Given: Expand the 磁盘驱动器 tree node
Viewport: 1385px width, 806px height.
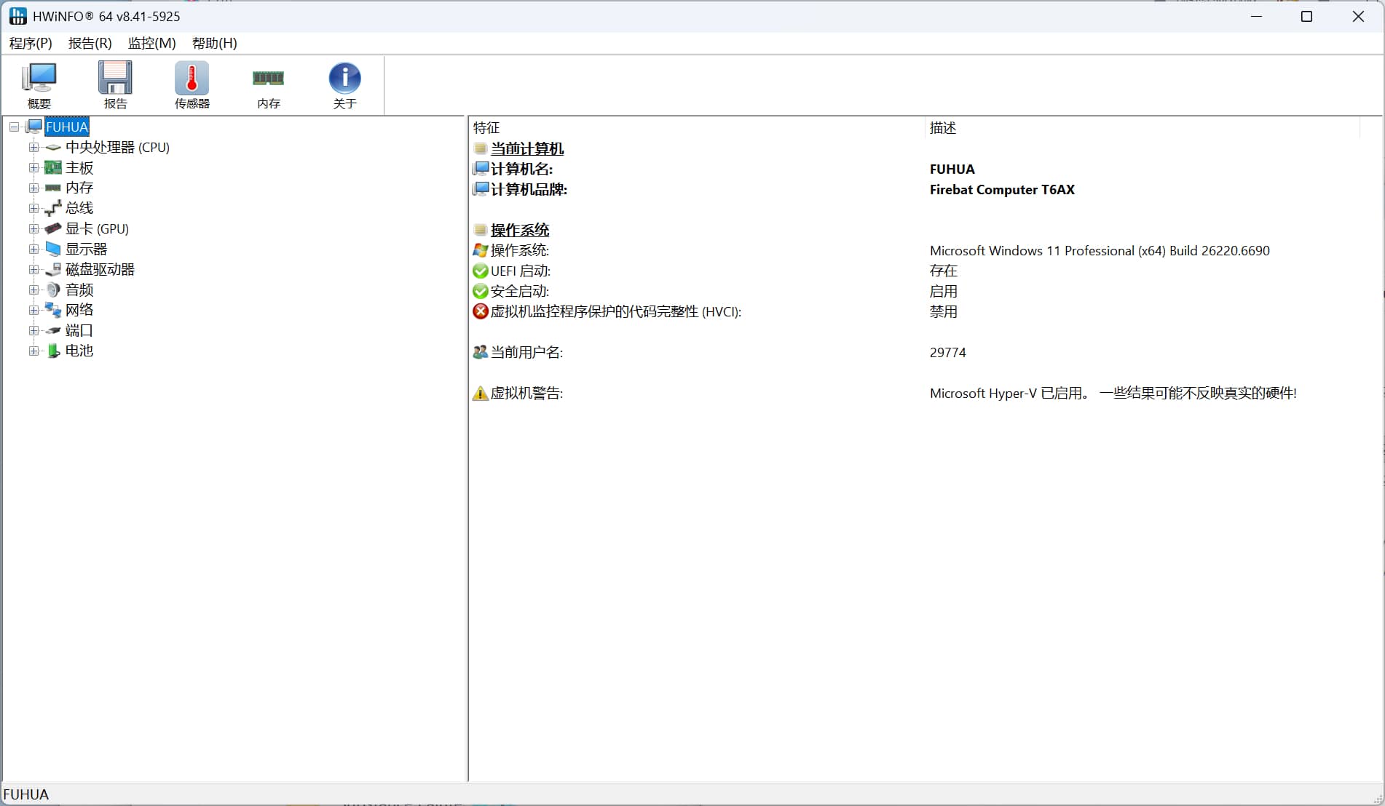Looking at the screenshot, I should tap(33, 269).
